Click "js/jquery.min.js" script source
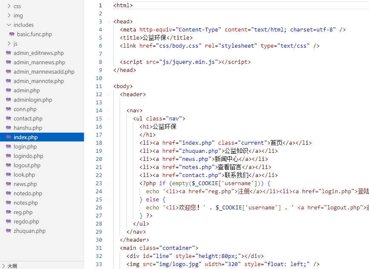The width and height of the screenshot is (369, 269). click(189, 62)
